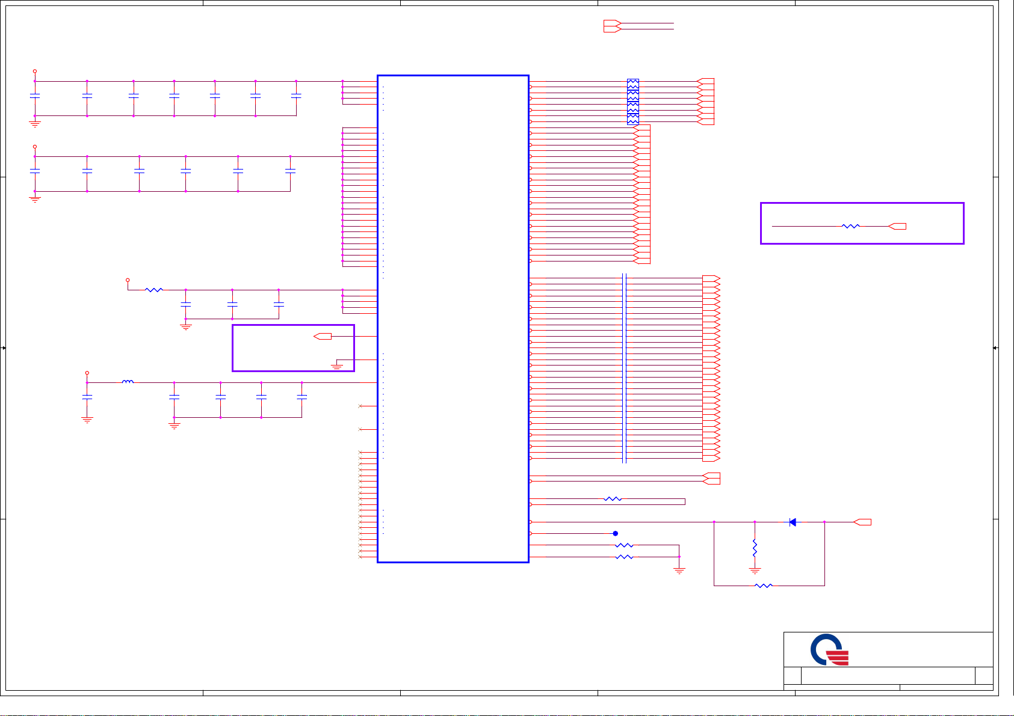Select the power symbol of the topmost capacitor bank
This screenshot has width=1014, height=716.
pyautogui.click(x=35, y=73)
